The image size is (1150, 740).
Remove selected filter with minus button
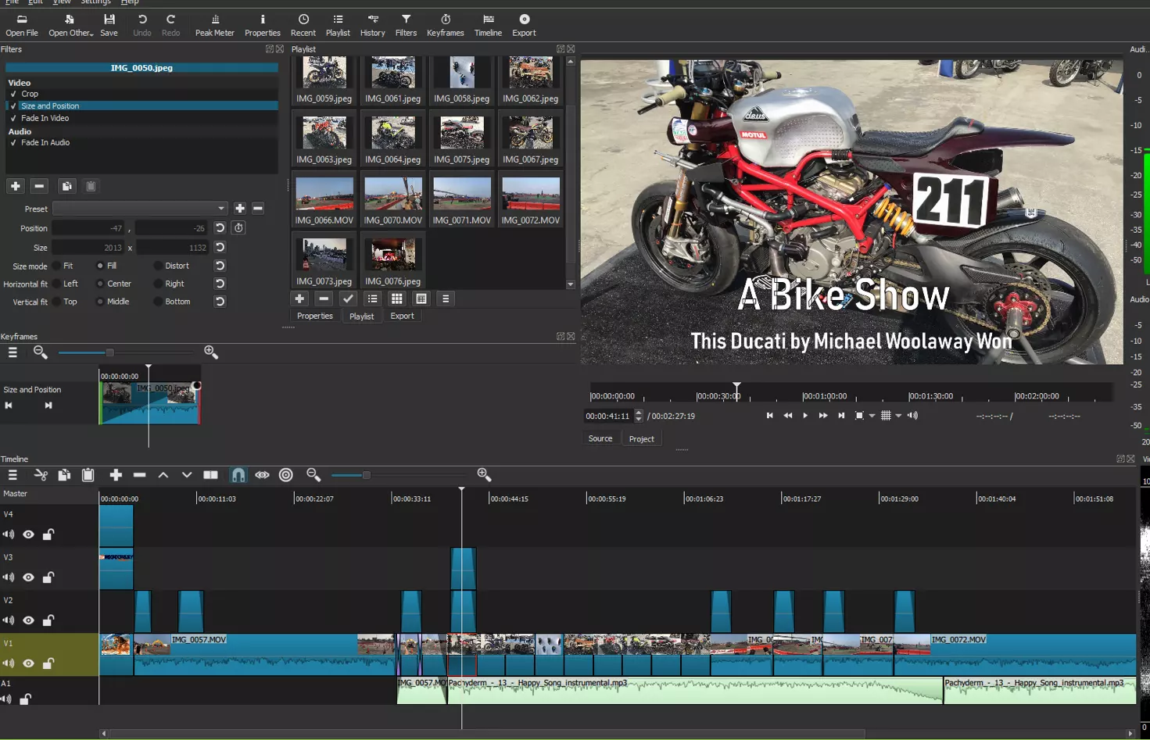(39, 186)
